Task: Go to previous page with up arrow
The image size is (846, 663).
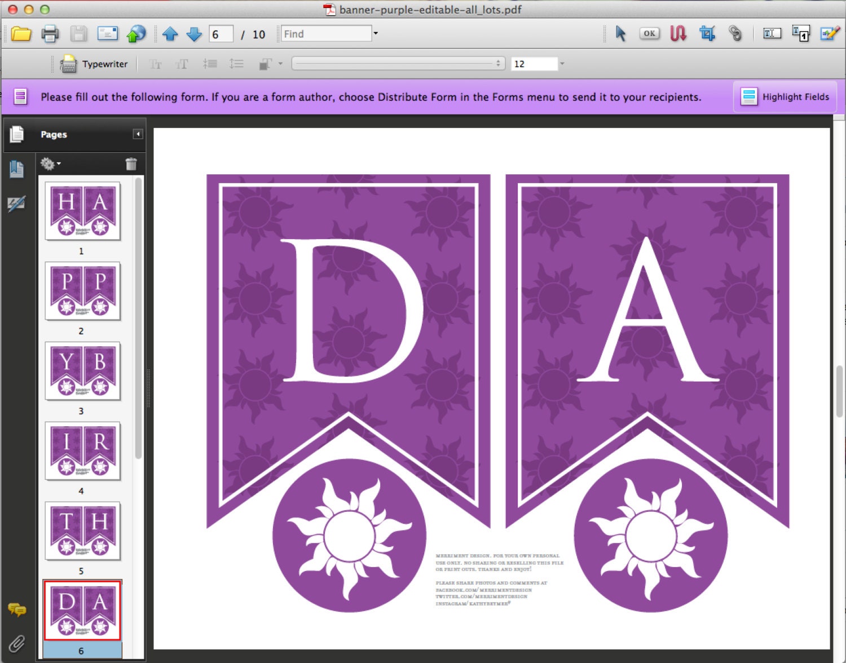Action: tap(170, 34)
